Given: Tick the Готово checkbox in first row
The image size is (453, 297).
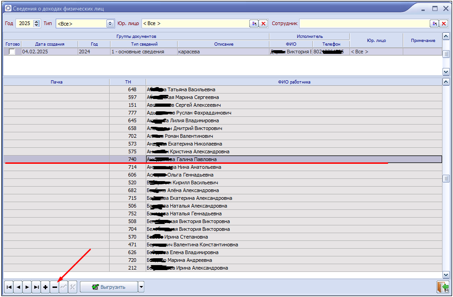Looking at the screenshot, I should tap(12, 52).
